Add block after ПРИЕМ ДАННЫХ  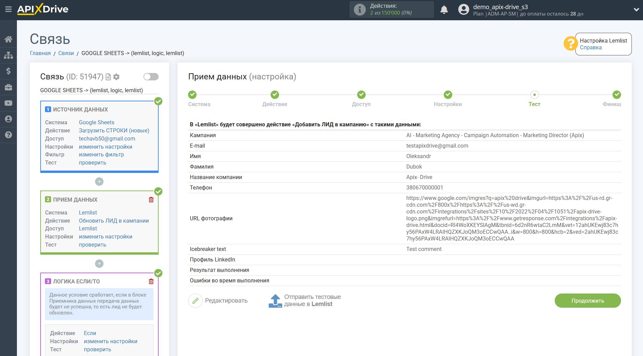coord(99,263)
